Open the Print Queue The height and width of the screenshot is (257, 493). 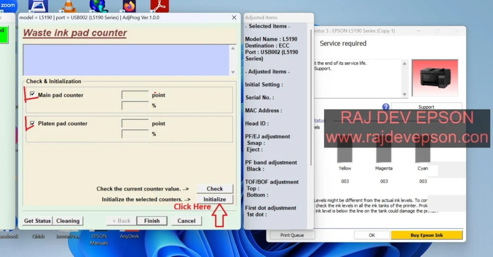[292, 235]
